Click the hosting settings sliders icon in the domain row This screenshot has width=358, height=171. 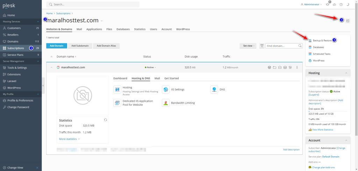[290, 67]
